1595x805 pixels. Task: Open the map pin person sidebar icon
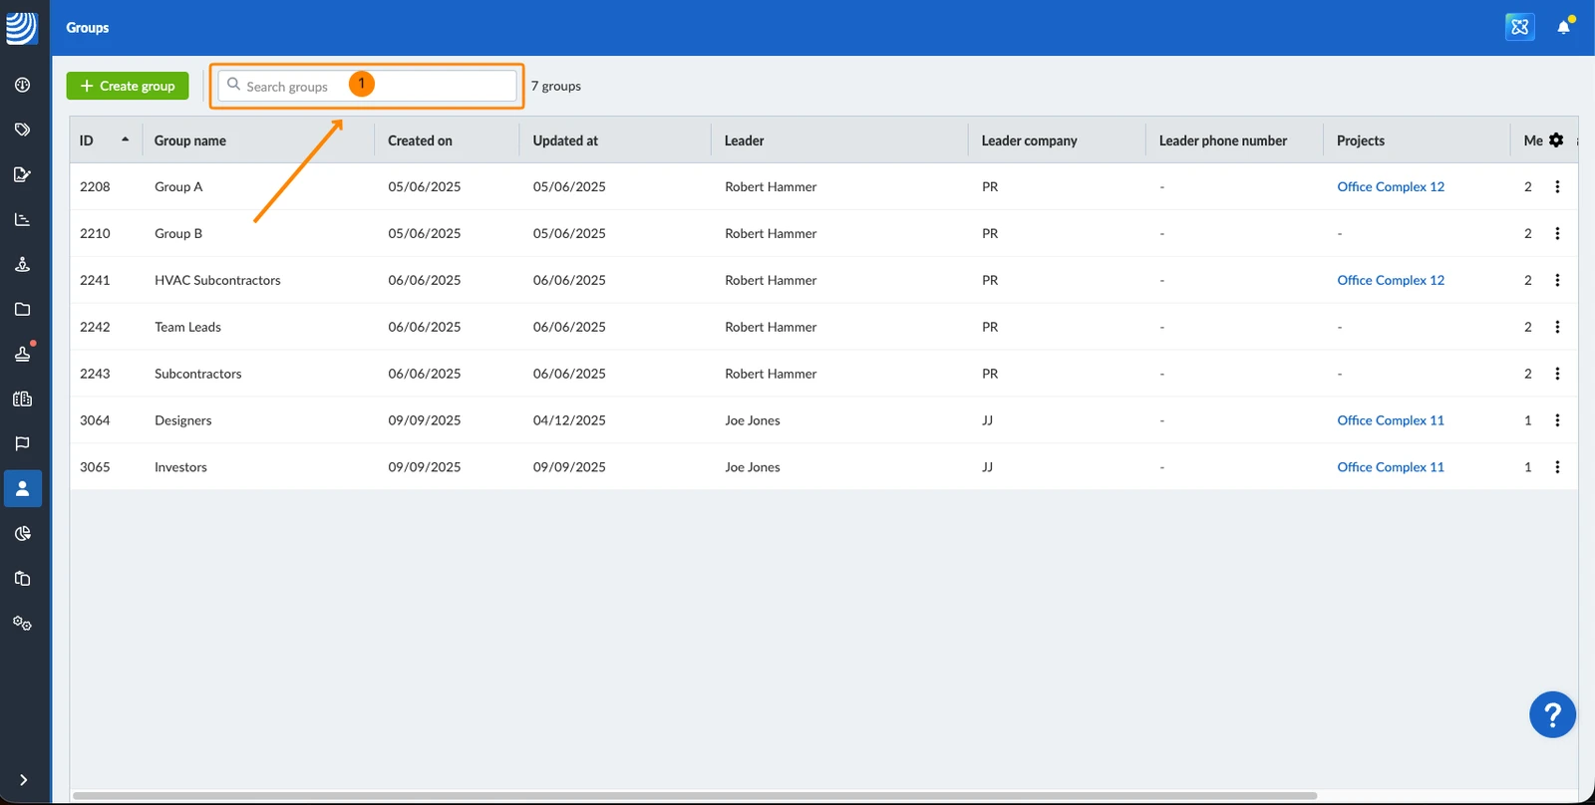pos(22,264)
